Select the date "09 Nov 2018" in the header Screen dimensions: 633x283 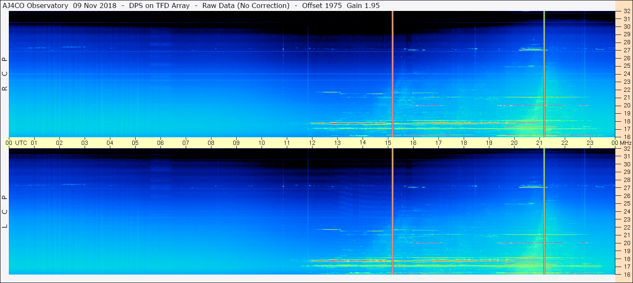pyautogui.click(x=95, y=5)
